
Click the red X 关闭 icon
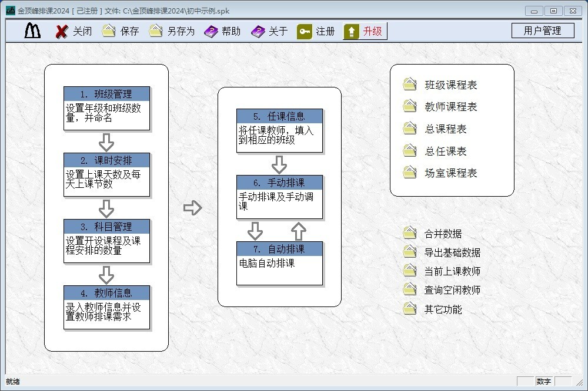[x=62, y=32]
